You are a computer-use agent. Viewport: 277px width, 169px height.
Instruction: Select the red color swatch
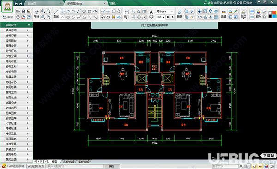[274, 12]
